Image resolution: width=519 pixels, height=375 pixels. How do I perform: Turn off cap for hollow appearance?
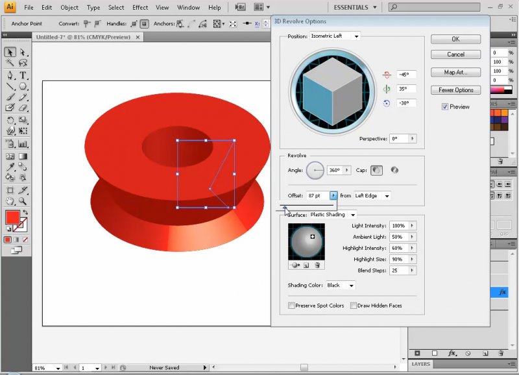(x=394, y=171)
